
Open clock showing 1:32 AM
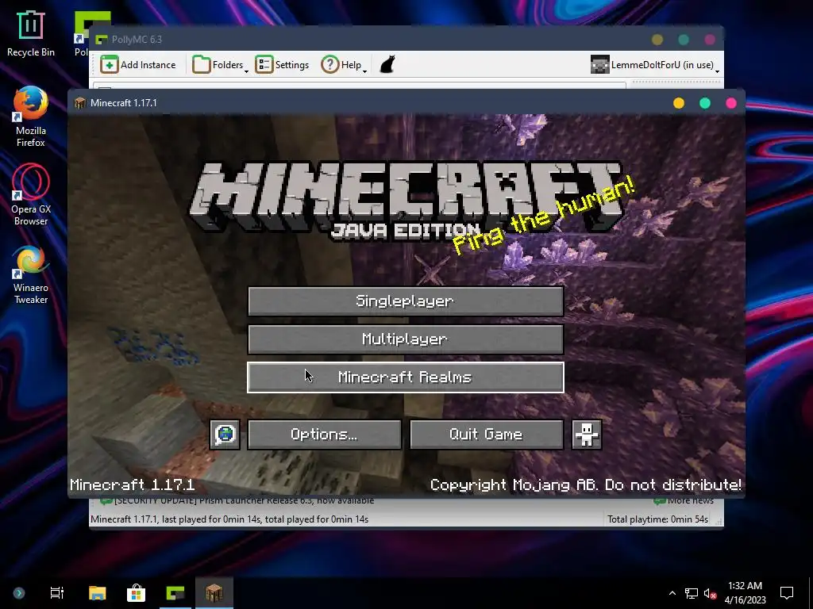point(745,593)
